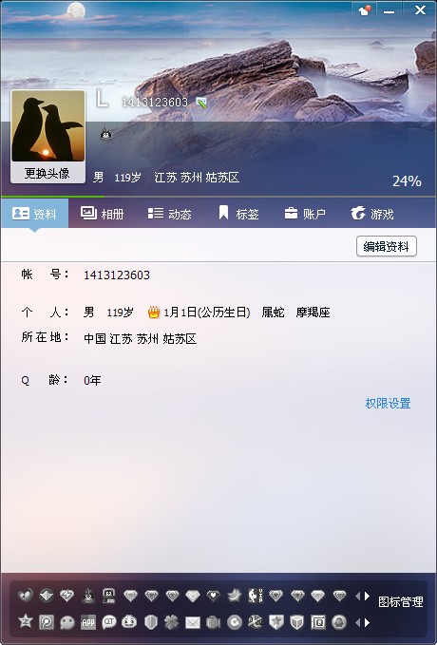The width and height of the screenshot is (437, 645).
Task: Open the 动态 tab
Action: (x=169, y=214)
